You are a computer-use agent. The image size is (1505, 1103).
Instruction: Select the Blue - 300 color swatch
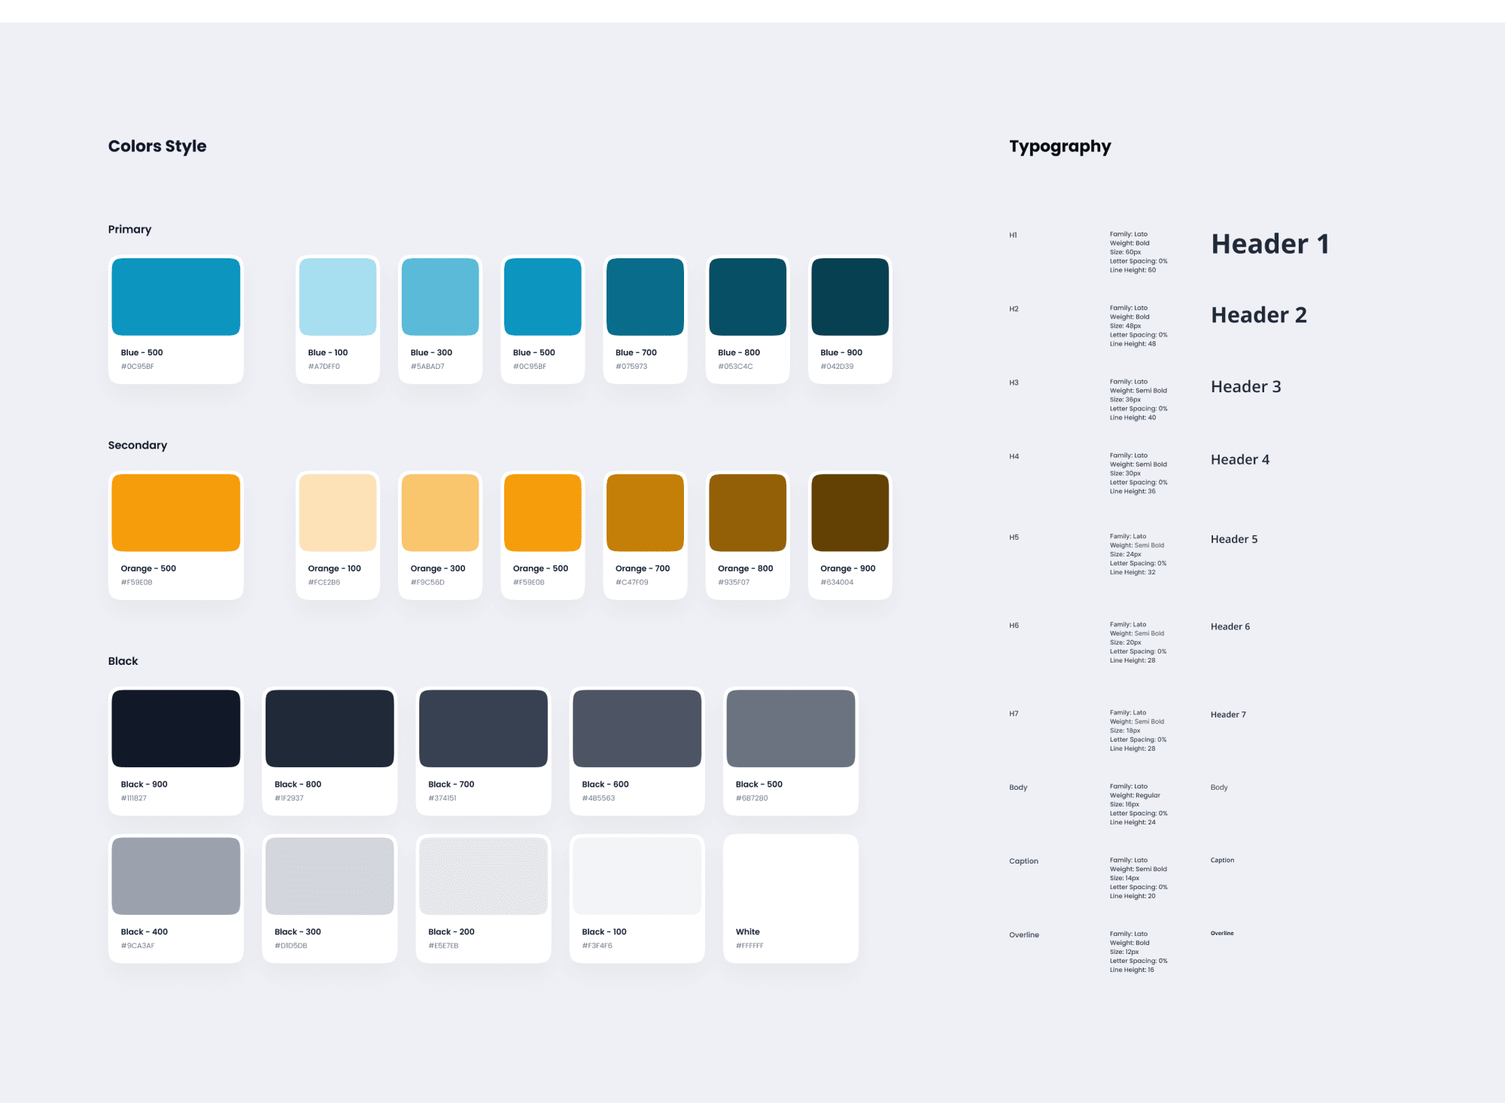(x=440, y=297)
